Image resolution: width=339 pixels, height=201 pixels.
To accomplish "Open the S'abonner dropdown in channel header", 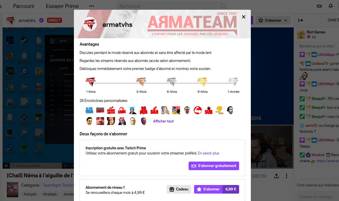I will pyautogui.click(x=273, y=20).
